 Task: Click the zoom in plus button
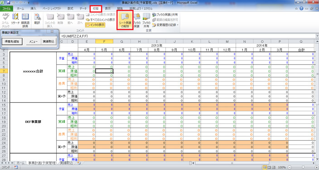(316, 168)
